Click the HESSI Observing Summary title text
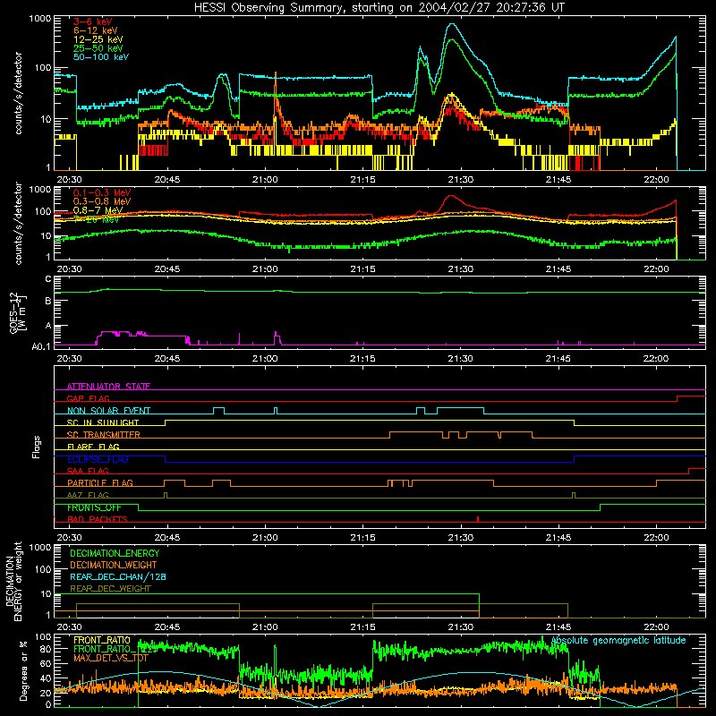 [x=379, y=8]
